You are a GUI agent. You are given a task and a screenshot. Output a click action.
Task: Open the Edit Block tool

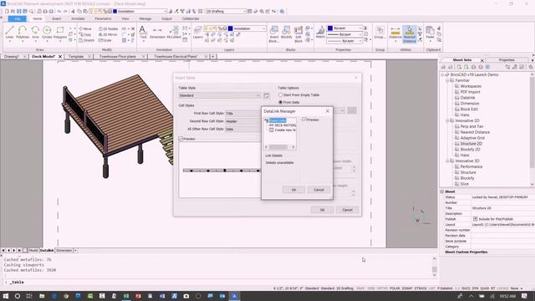[298, 33]
